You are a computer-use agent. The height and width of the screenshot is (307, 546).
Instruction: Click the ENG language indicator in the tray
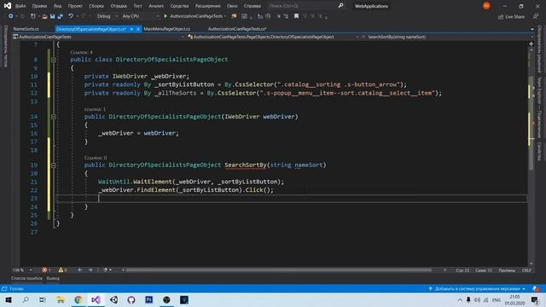(497, 299)
